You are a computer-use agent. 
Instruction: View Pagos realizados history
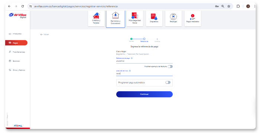[x=193, y=18]
